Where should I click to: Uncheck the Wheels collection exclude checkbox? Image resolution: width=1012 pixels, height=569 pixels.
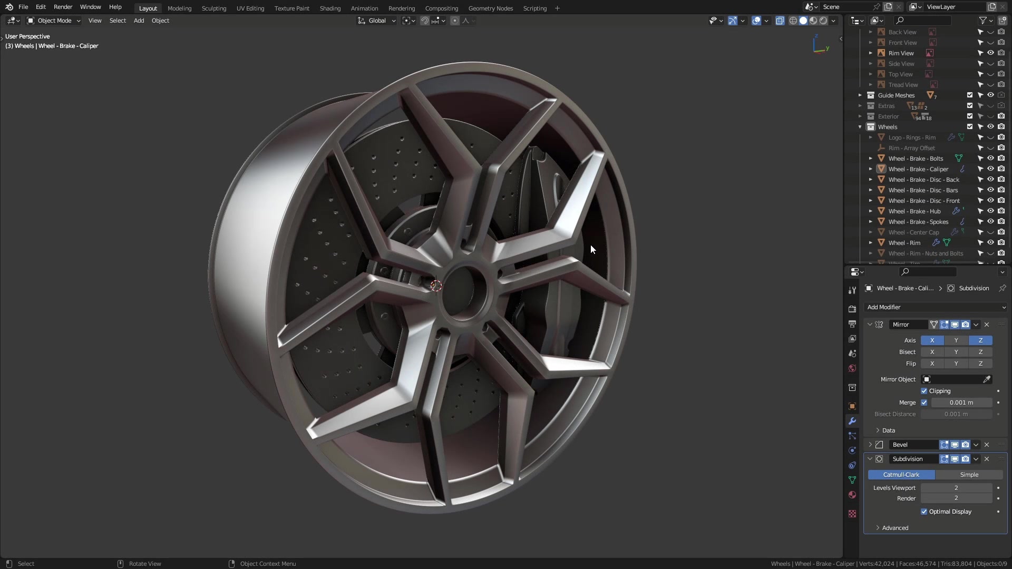pos(970,127)
